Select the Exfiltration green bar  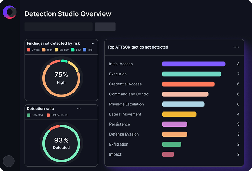tap(172, 144)
